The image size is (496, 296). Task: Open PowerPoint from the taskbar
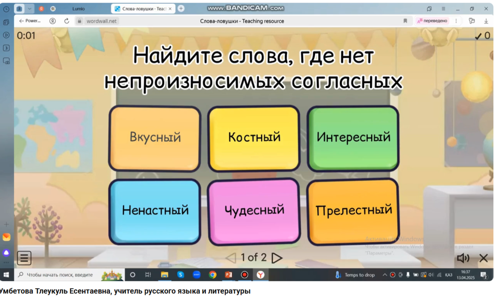click(x=228, y=275)
